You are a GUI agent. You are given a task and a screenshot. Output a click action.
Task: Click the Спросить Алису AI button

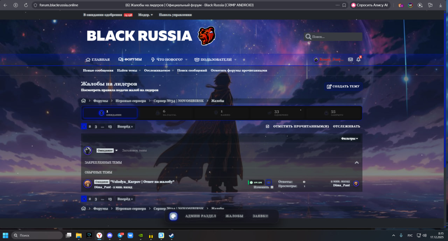(370, 5)
